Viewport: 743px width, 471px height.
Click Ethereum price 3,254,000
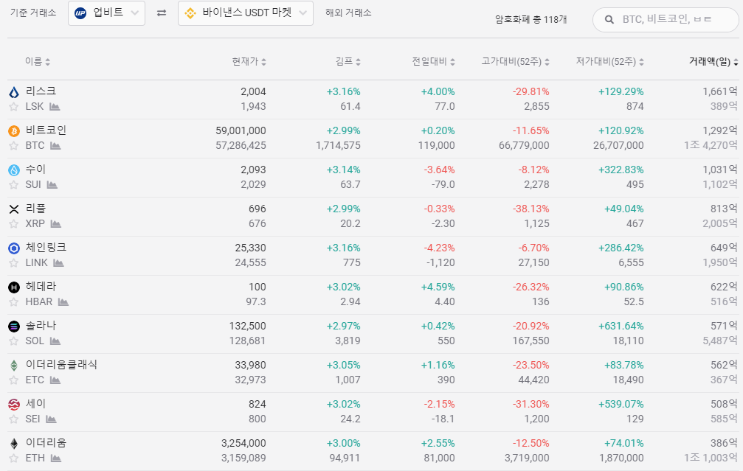coord(243,444)
